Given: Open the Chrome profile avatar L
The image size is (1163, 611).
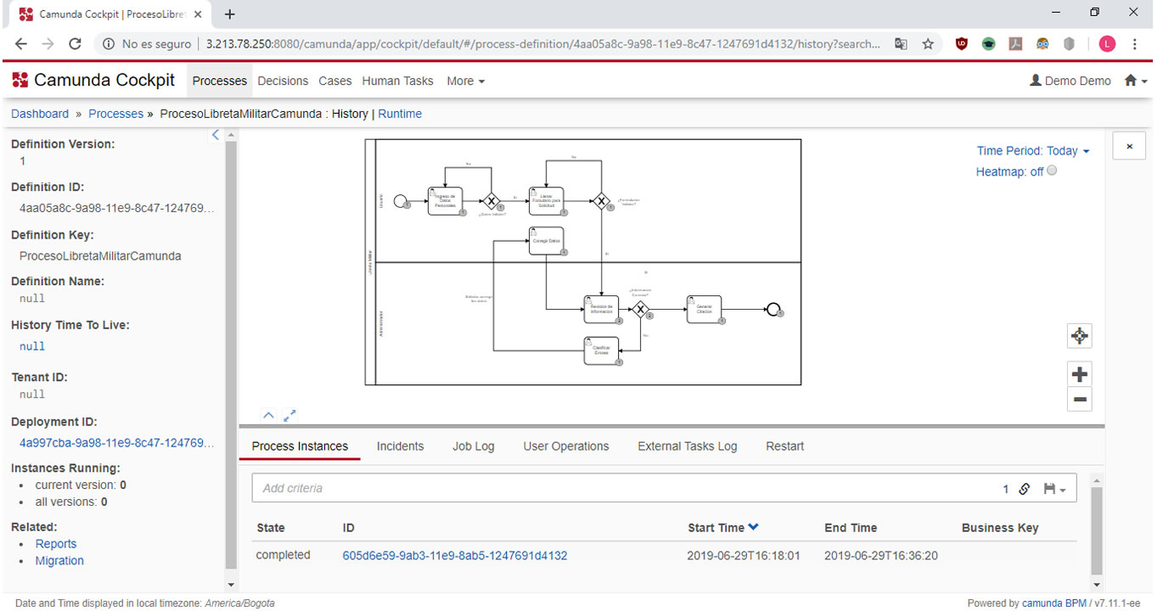Looking at the screenshot, I should click(1107, 44).
